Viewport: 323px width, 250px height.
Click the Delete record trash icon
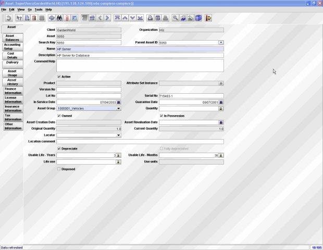coord(34,18)
